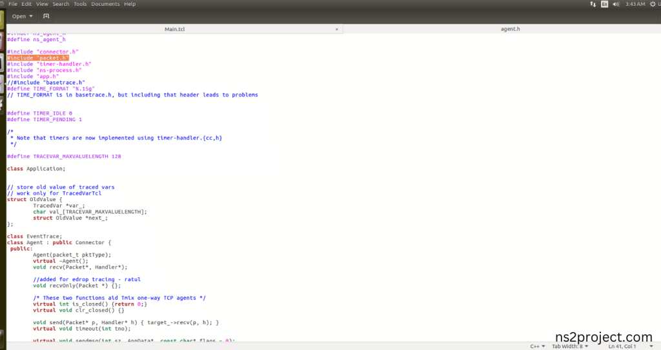
Task: Open the system power gear menu
Action: tap(653, 4)
